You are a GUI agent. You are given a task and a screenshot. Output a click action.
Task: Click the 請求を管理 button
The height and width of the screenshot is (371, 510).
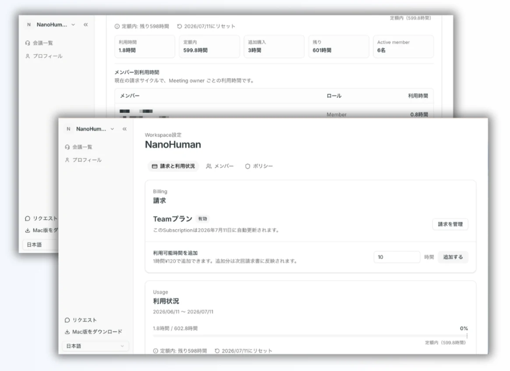click(450, 224)
